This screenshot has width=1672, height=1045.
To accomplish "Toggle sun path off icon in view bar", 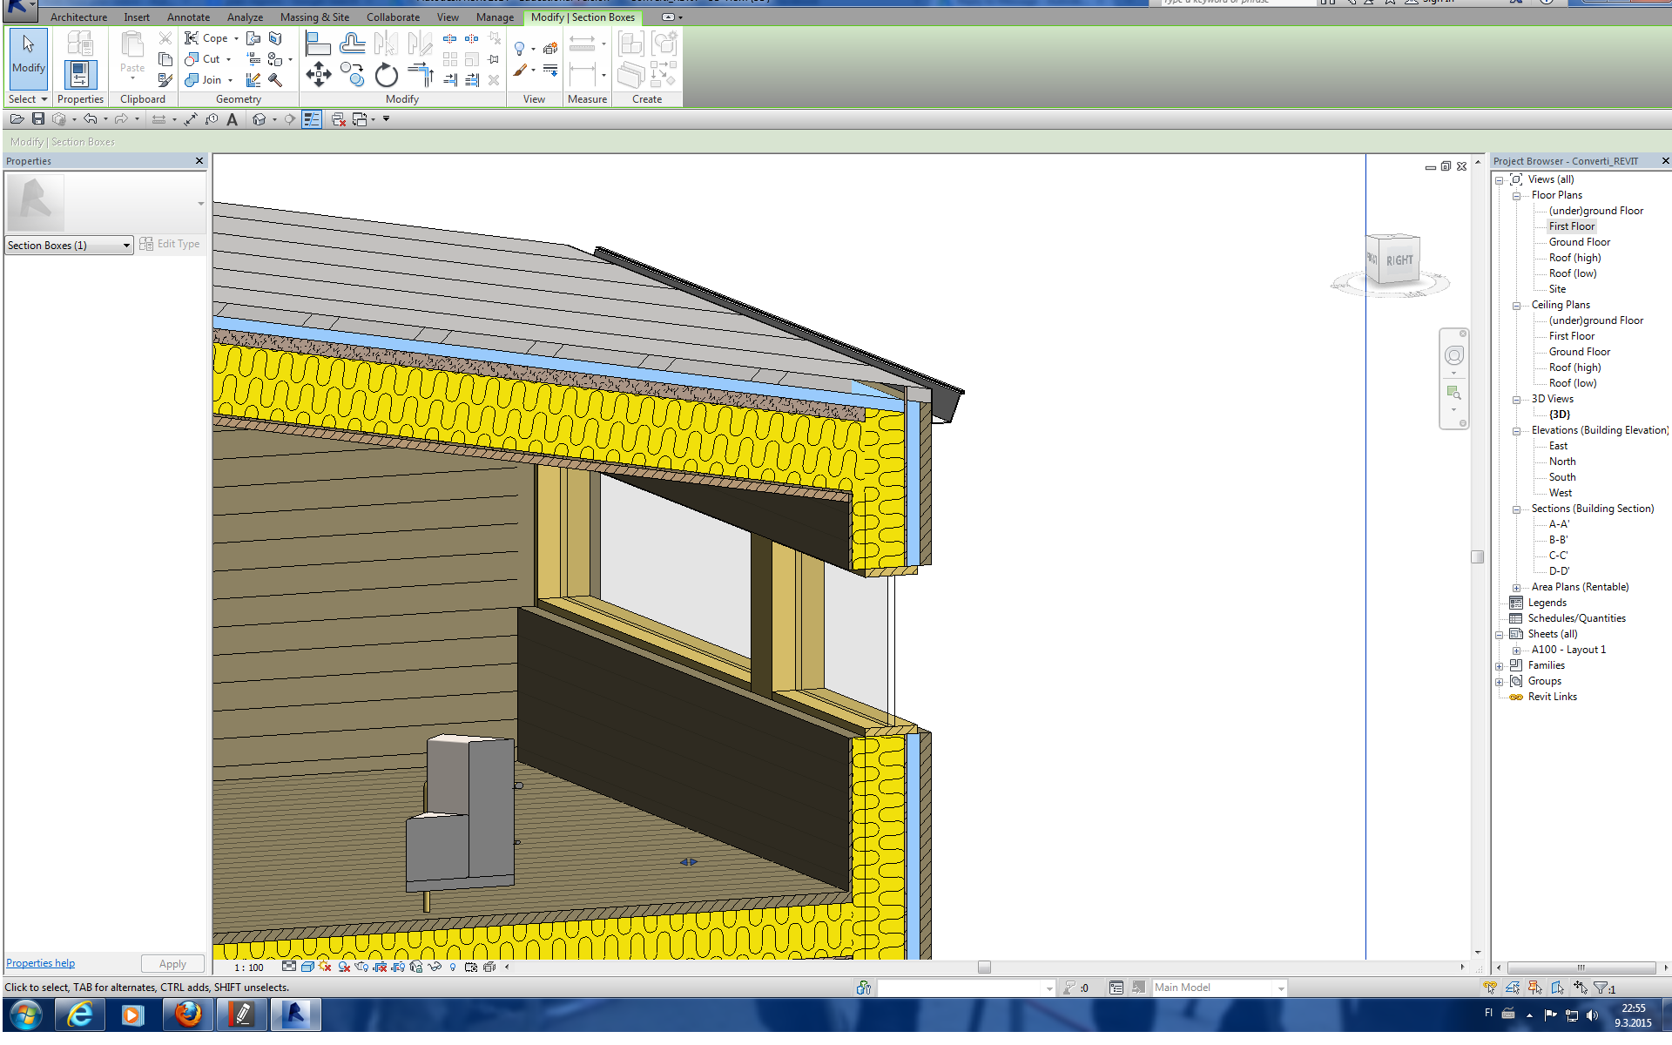I will pyautogui.click(x=325, y=967).
